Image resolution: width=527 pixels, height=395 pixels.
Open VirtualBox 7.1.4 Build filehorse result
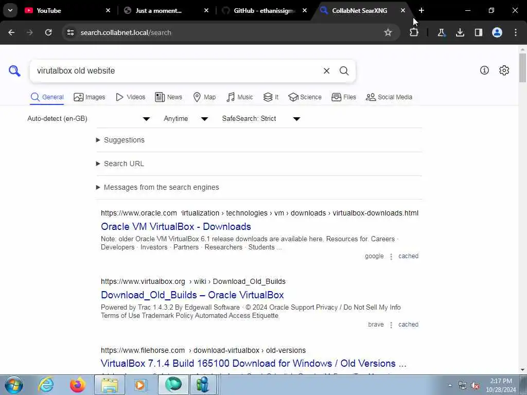tap(253, 364)
